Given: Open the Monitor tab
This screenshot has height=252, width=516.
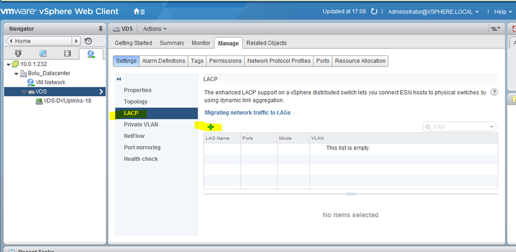Looking at the screenshot, I should click(x=201, y=43).
